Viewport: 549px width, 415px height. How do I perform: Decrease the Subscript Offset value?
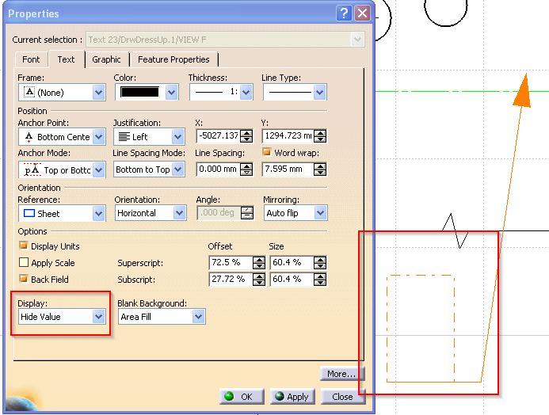tap(259, 283)
